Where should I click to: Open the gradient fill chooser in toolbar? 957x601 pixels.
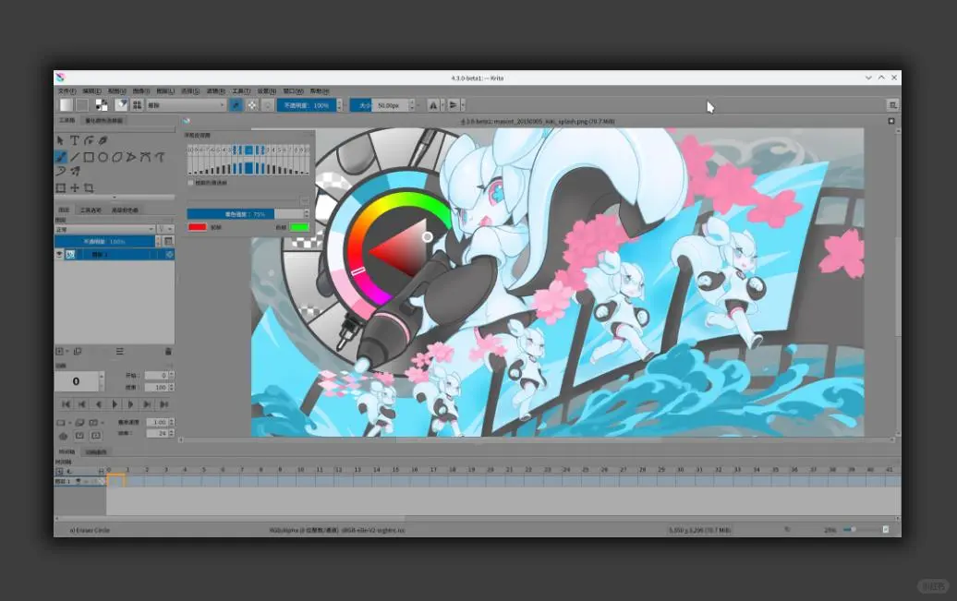pyautogui.click(x=66, y=105)
